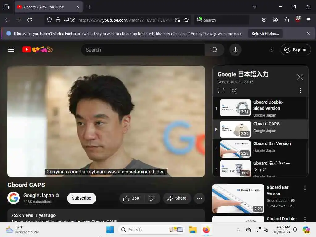Image resolution: width=316 pixels, height=237 pixels.
Task: Like the video with 35K likes
Action: (132, 198)
